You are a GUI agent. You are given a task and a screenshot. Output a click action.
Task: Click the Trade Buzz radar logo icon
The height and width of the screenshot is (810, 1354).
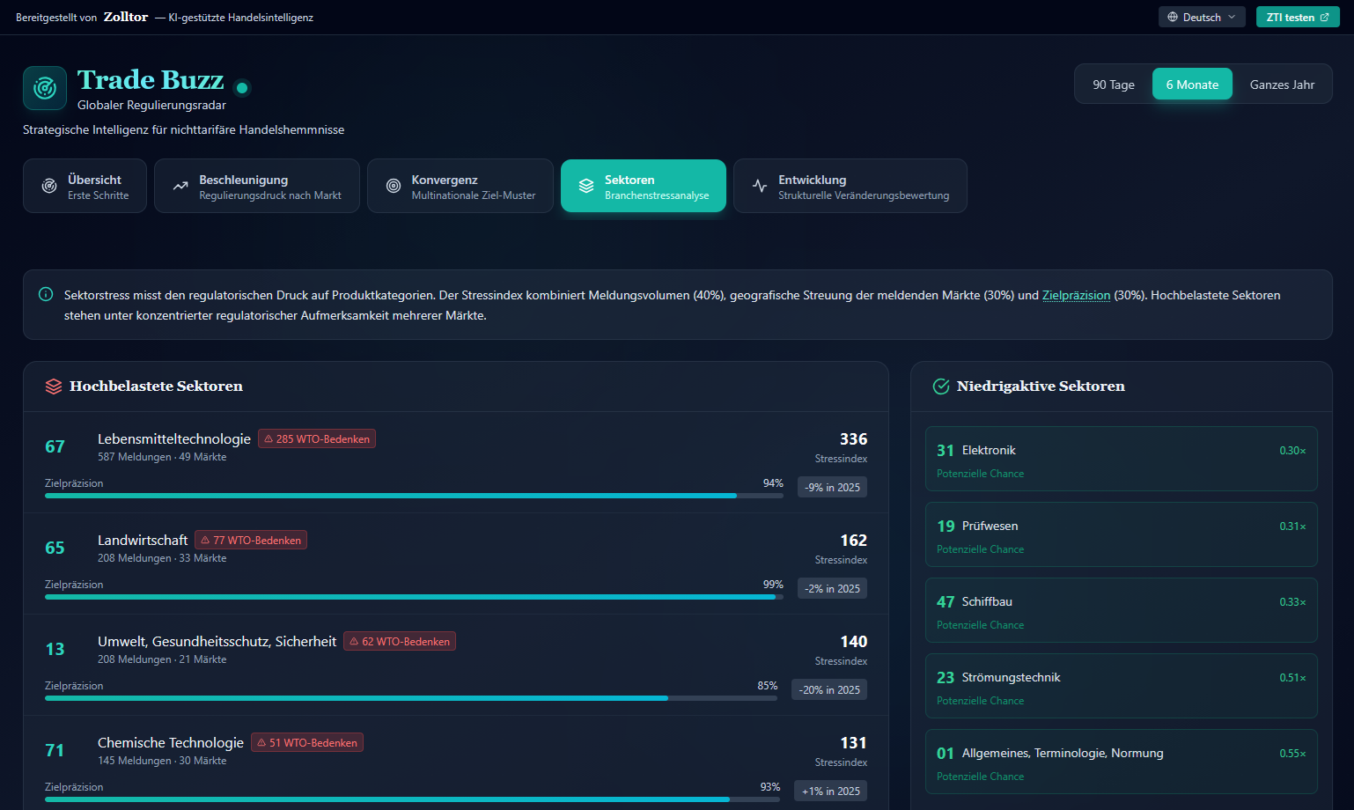click(x=44, y=88)
